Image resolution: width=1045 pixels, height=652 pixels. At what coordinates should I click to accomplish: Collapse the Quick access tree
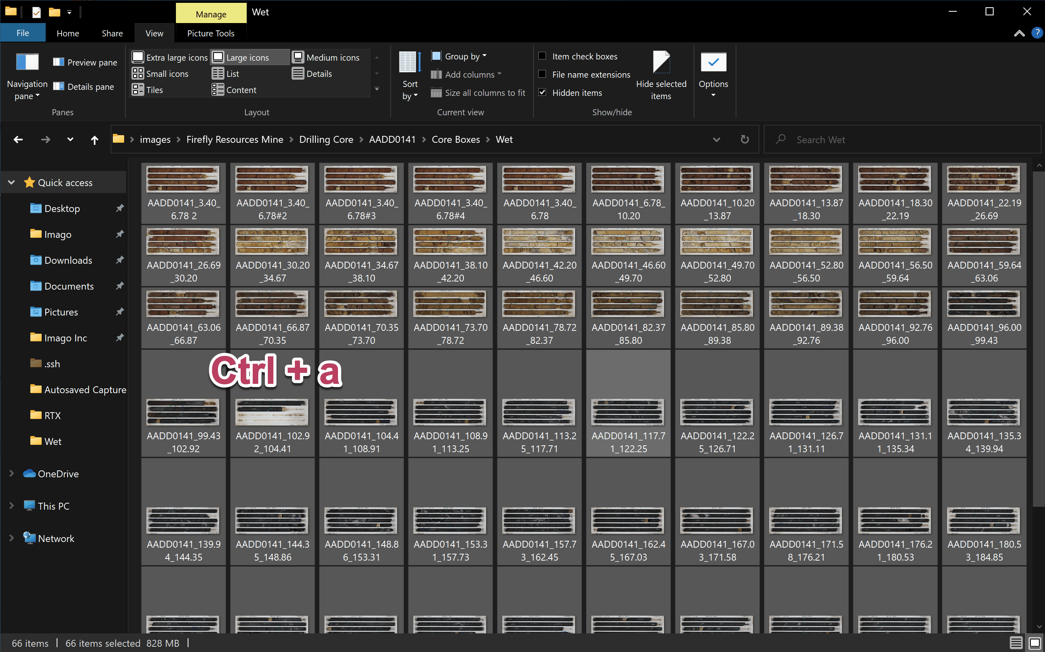12,182
